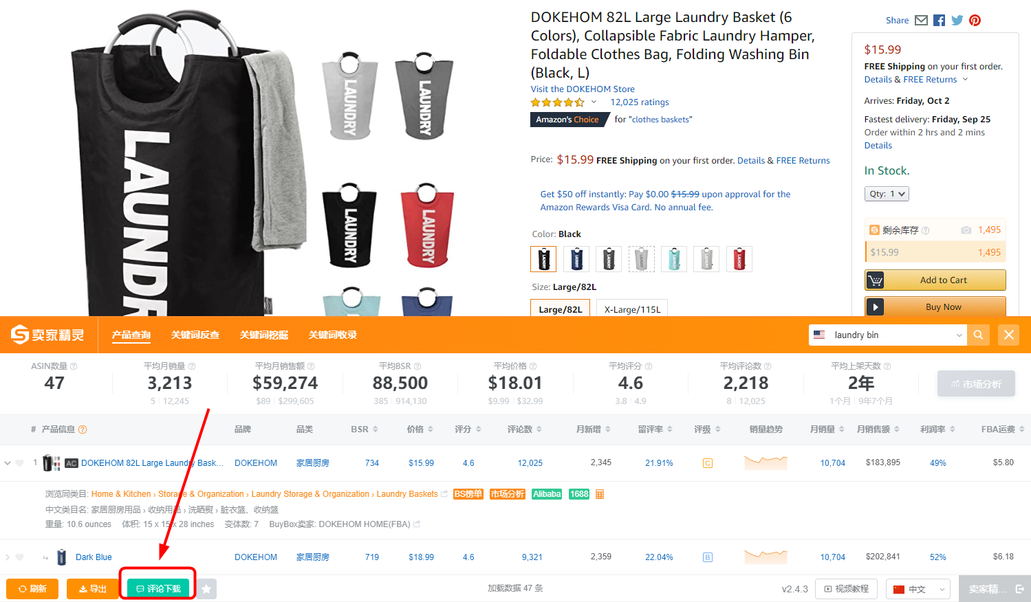
Task: Click the Facebook share icon
Action: pyautogui.click(x=940, y=21)
